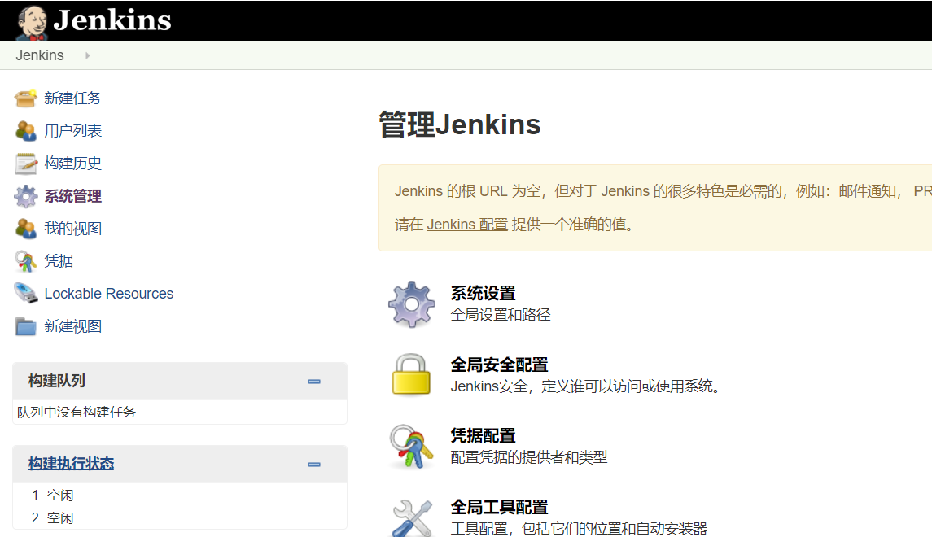This screenshot has height=537, width=932.
Task: Open the 系统管理 sidebar link
Action: pyautogui.click(x=72, y=196)
